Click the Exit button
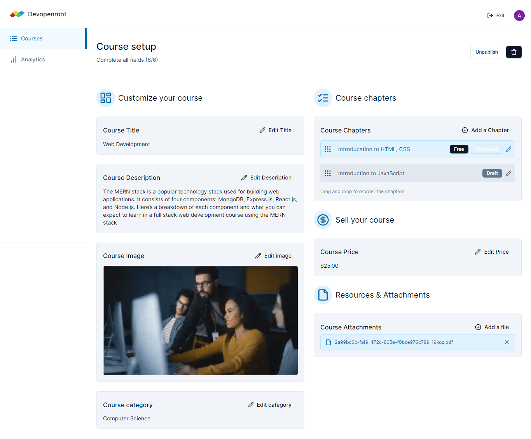The height and width of the screenshot is (439, 531). pos(496,16)
